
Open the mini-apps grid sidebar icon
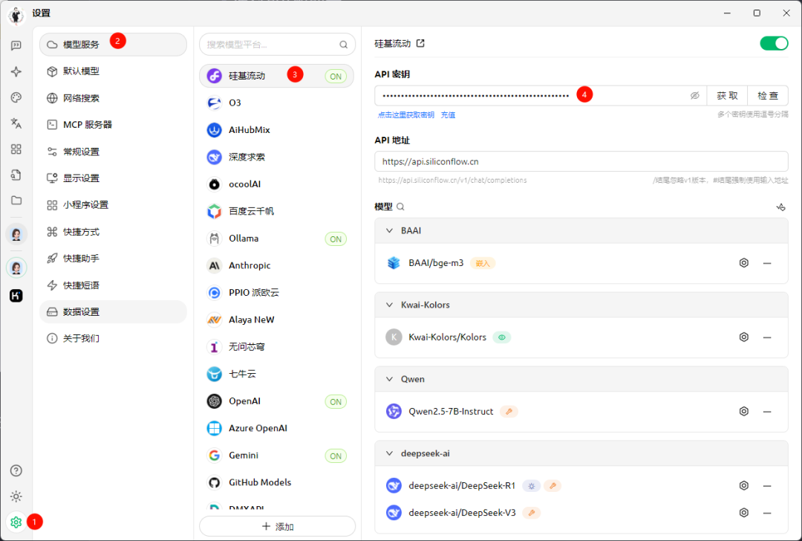pyautogui.click(x=16, y=149)
